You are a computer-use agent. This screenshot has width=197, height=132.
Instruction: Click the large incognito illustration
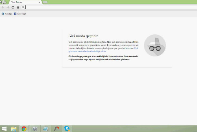click(155, 45)
